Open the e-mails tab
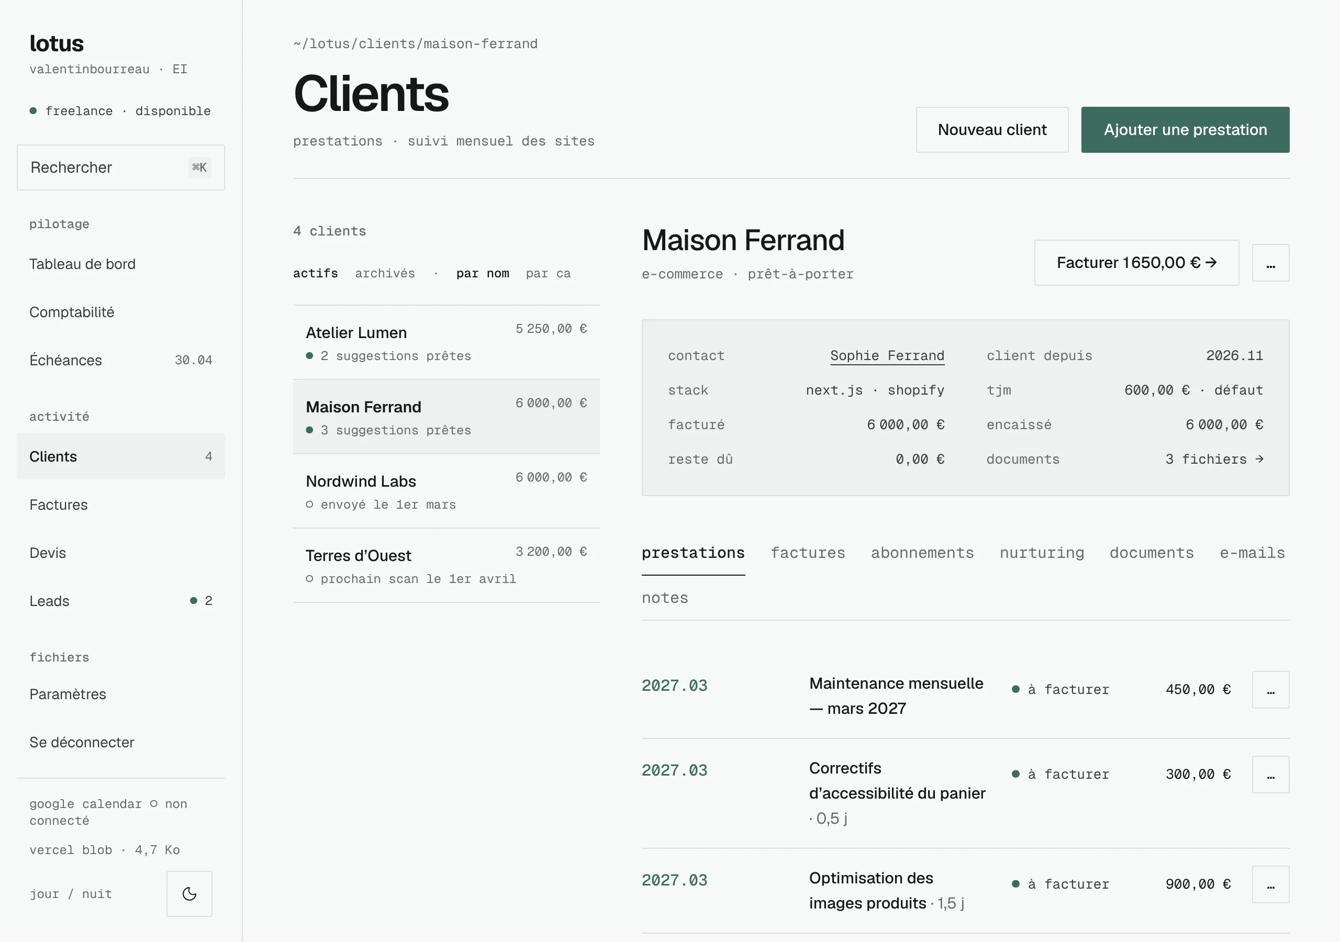Screen dimensions: 1340x942 (1253, 553)
